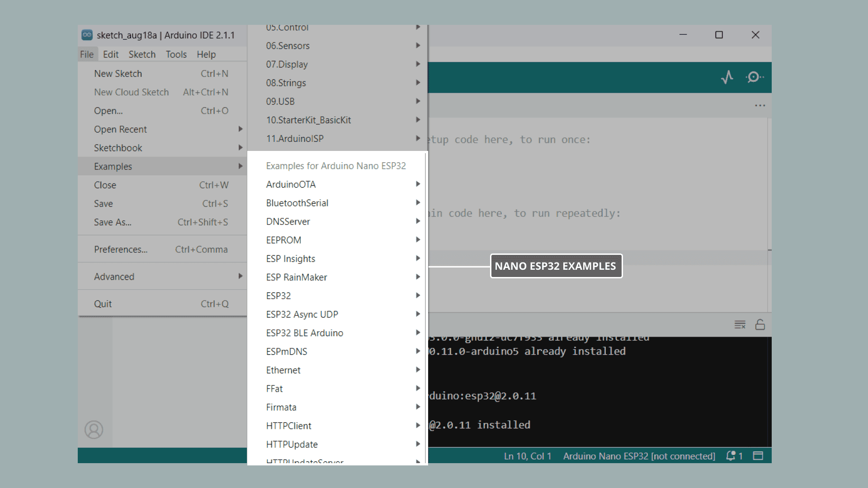The height and width of the screenshot is (488, 868).
Task: Click the user account profile icon
Action: tap(94, 430)
